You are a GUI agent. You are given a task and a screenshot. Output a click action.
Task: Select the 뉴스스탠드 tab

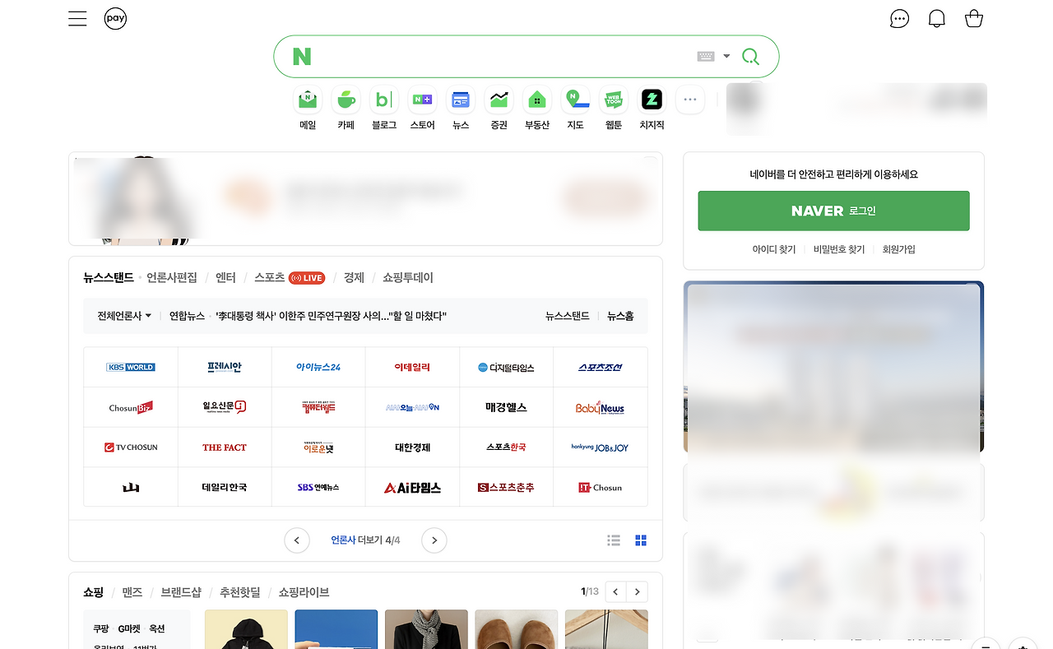tap(109, 278)
